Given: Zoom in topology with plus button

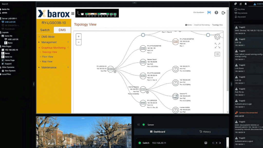Looking at the screenshot, I should (79, 36).
